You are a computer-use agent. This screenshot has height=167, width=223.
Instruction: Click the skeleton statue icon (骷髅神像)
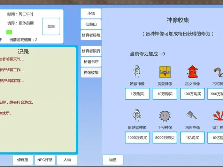click(x=137, y=72)
